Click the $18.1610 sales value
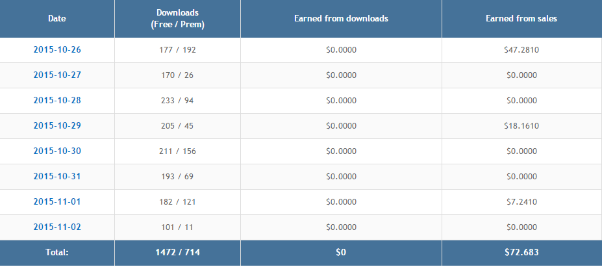 pyautogui.click(x=521, y=125)
